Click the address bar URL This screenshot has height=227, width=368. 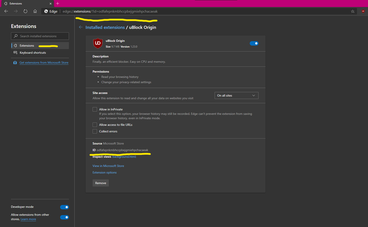(x=110, y=11)
